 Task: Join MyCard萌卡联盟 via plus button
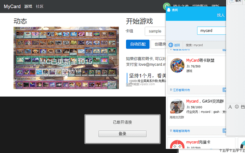click(224, 90)
